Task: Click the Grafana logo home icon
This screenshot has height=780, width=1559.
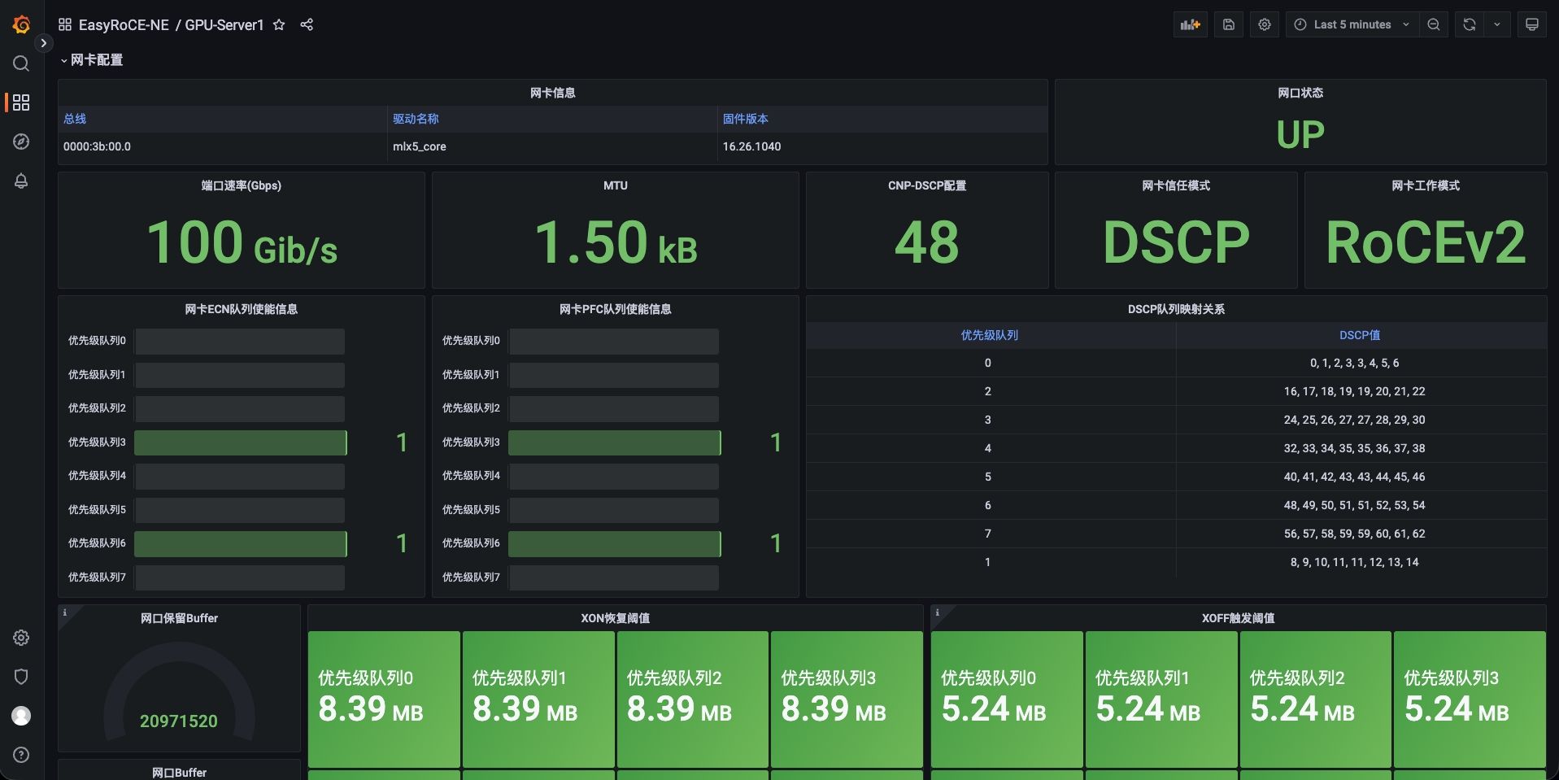Action: (x=21, y=25)
